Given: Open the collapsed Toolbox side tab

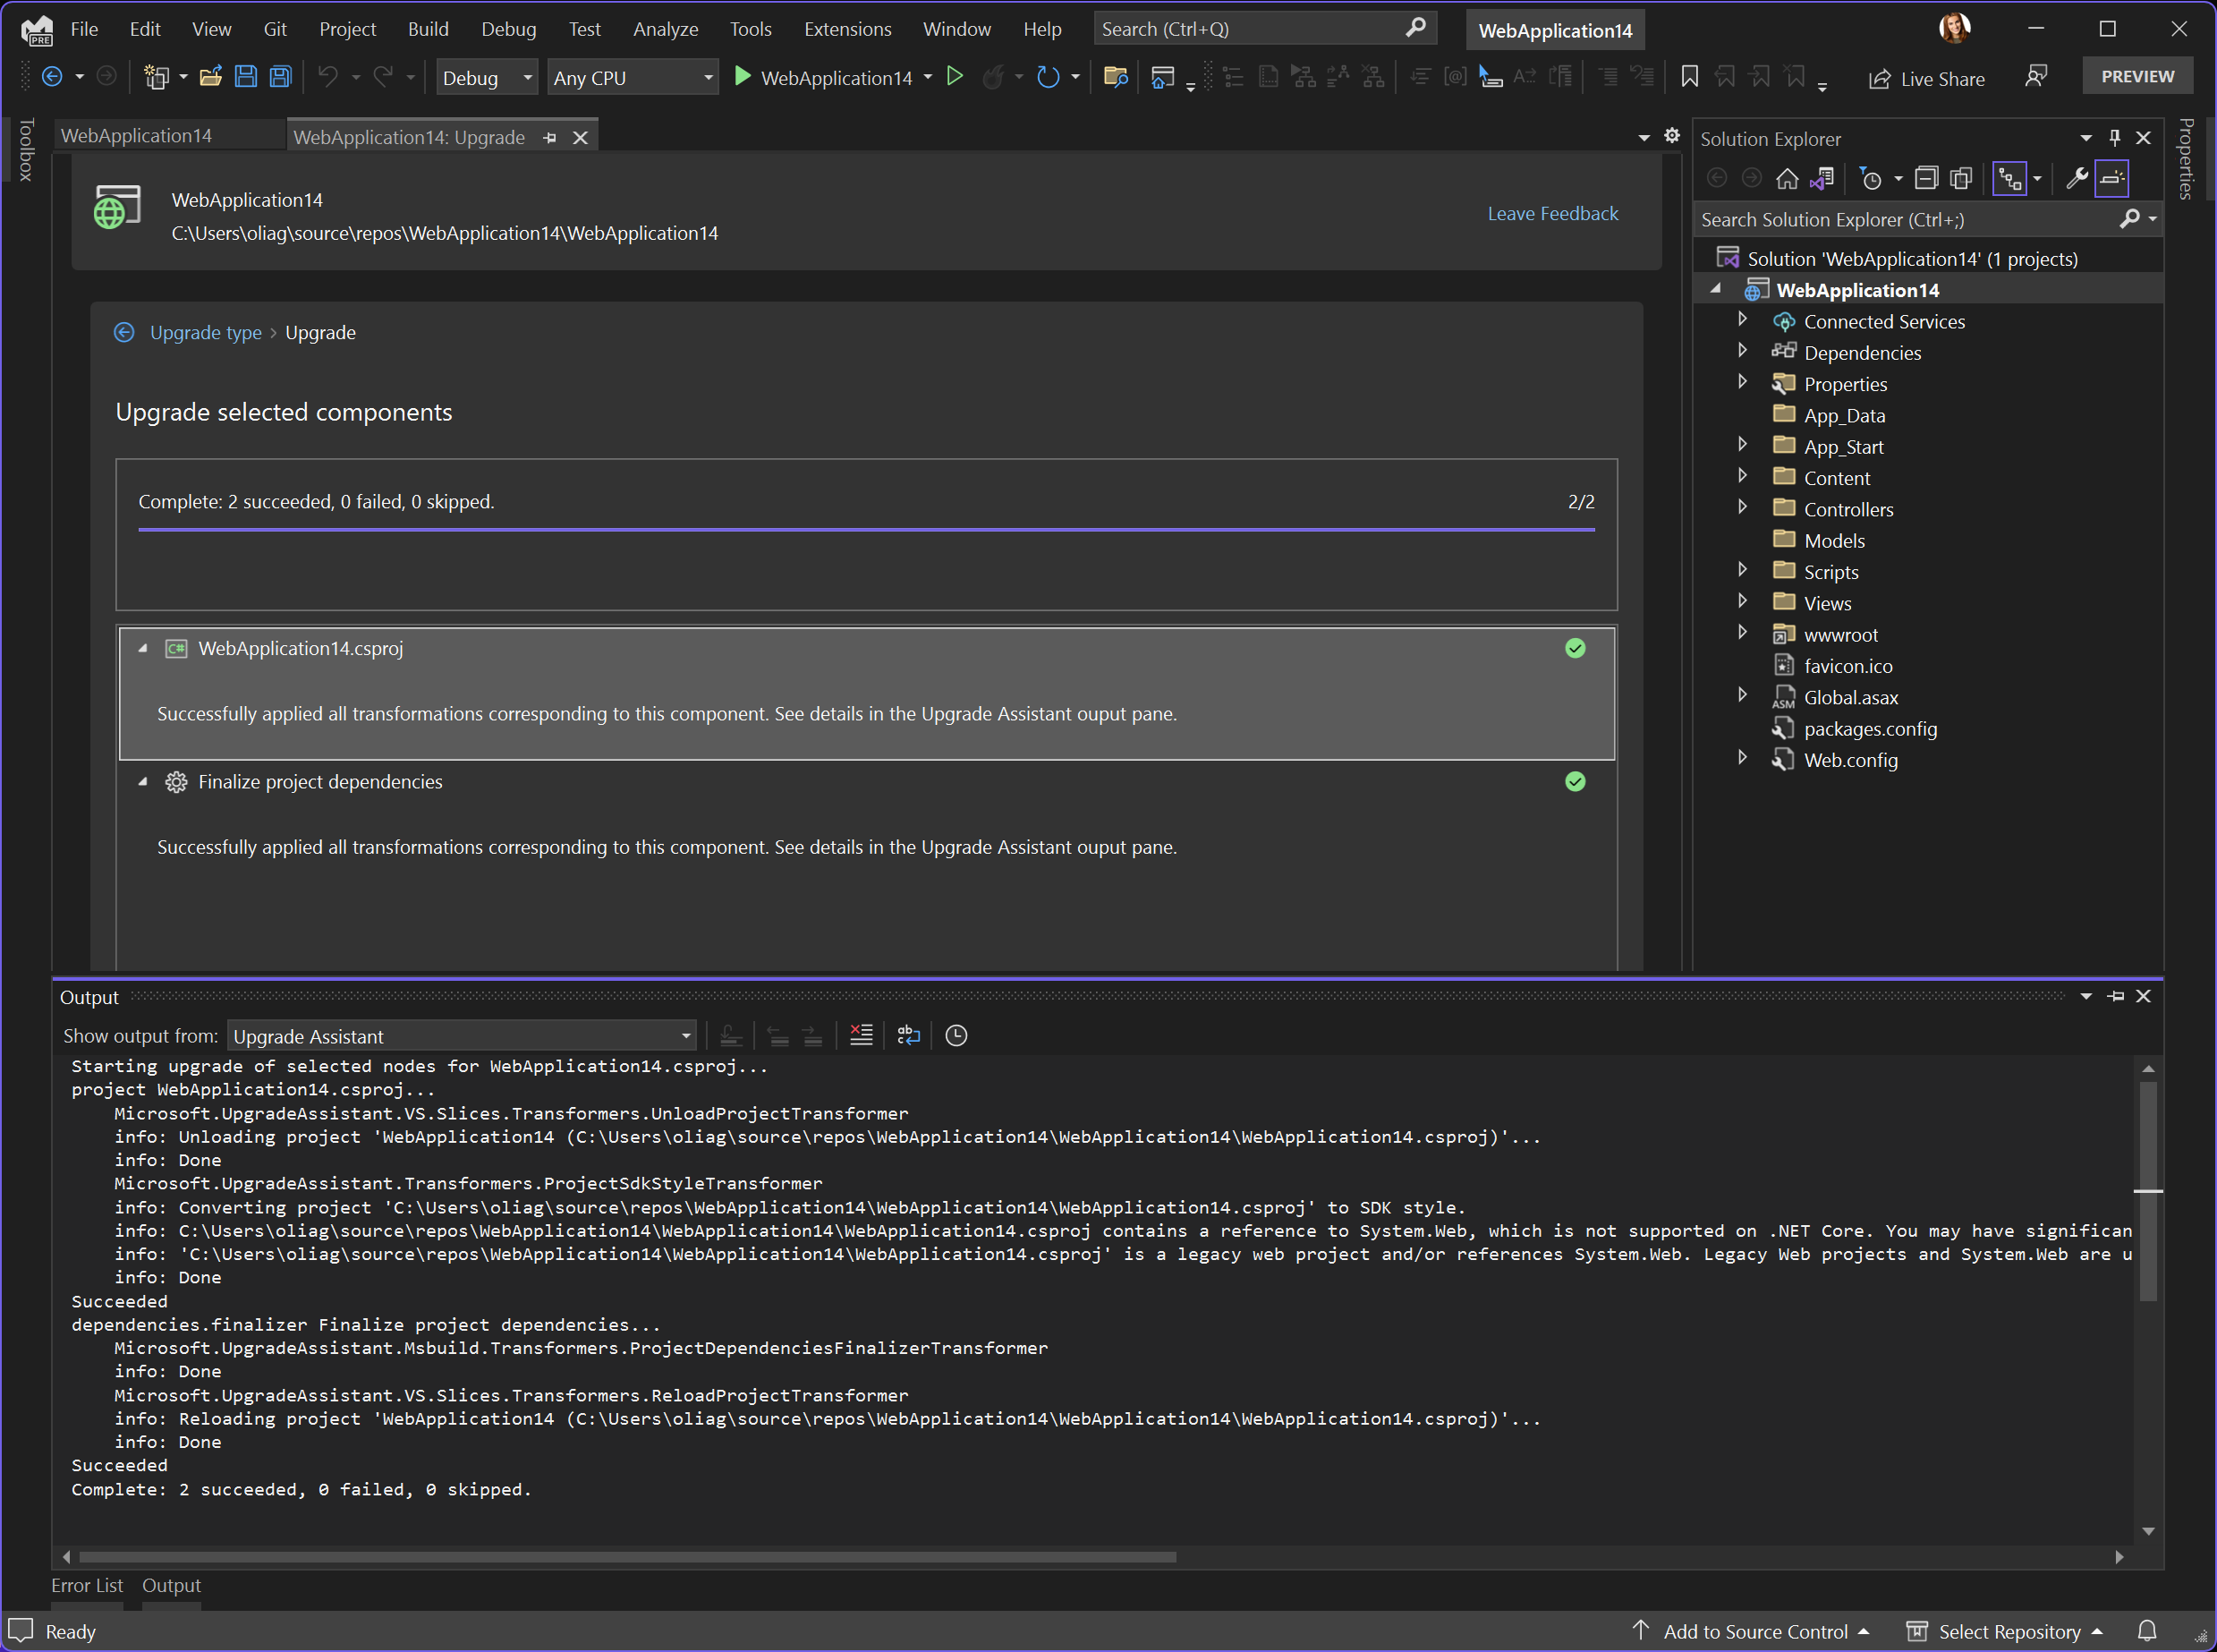Looking at the screenshot, I should [26, 150].
